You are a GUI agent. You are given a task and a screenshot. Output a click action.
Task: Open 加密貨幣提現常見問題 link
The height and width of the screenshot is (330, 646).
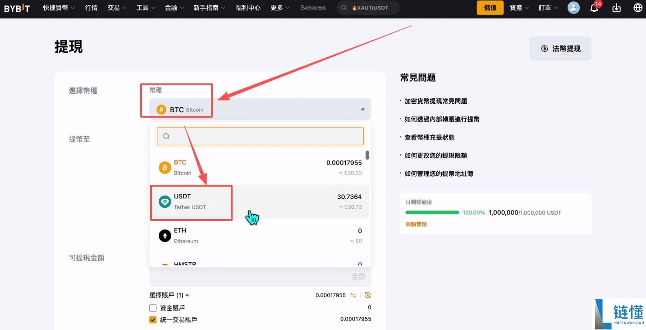[x=435, y=101]
